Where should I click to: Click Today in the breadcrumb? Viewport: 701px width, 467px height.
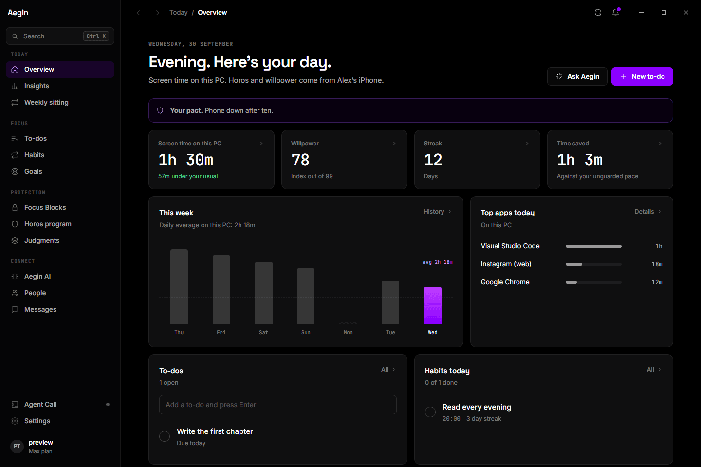[x=178, y=13]
